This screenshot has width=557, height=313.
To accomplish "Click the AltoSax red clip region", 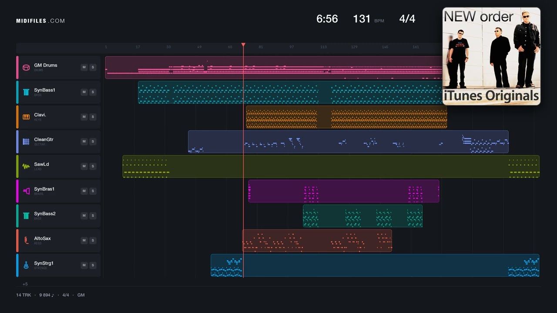I will tap(317, 241).
